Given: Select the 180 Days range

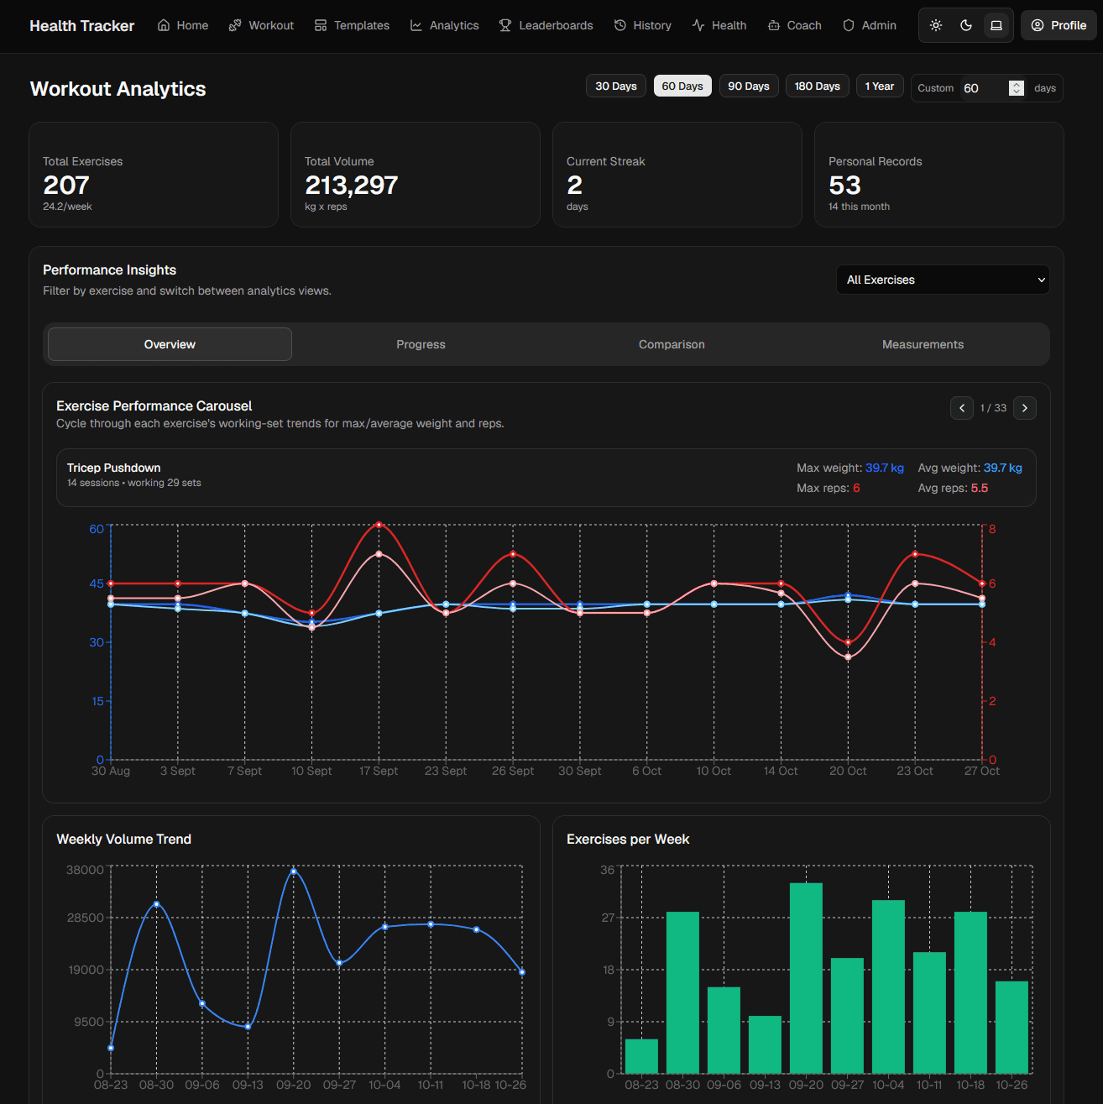Looking at the screenshot, I should pyautogui.click(x=818, y=86).
